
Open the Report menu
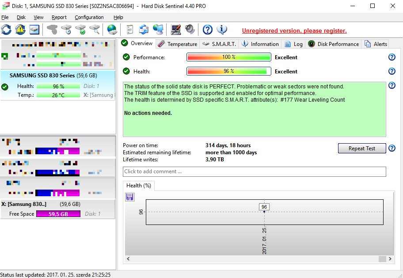click(x=59, y=17)
